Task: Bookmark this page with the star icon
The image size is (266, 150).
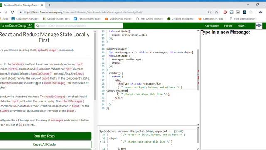Action: pos(217,12)
